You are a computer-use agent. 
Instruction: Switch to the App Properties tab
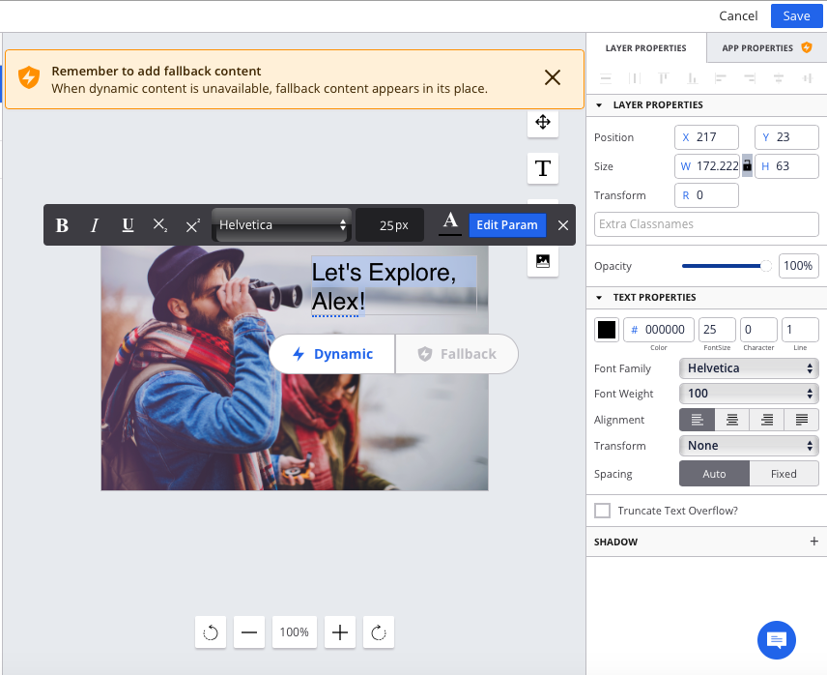pos(759,47)
